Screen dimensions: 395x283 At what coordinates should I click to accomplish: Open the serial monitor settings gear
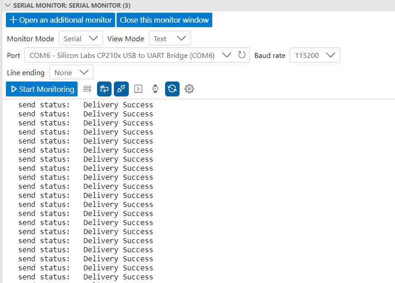189,89
